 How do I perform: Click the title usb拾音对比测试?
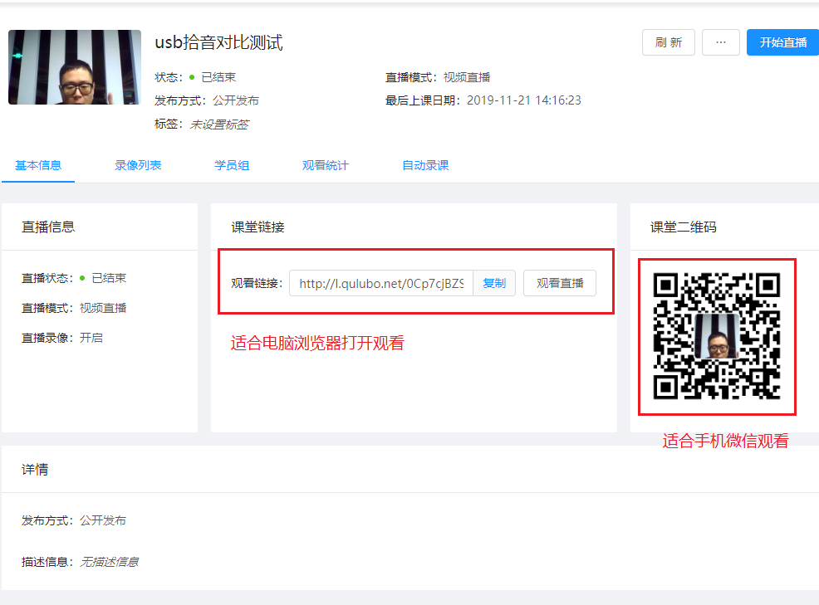[218, 42]
